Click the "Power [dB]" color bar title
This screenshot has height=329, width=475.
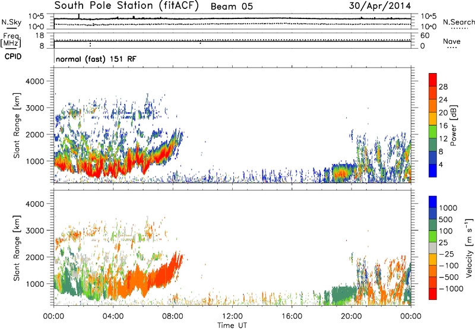click(x=454, y=125)
